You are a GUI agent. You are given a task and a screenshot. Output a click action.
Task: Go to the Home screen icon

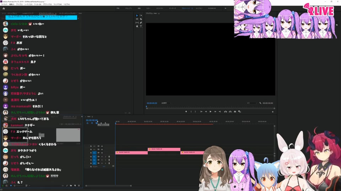click(x=4, y=8)
